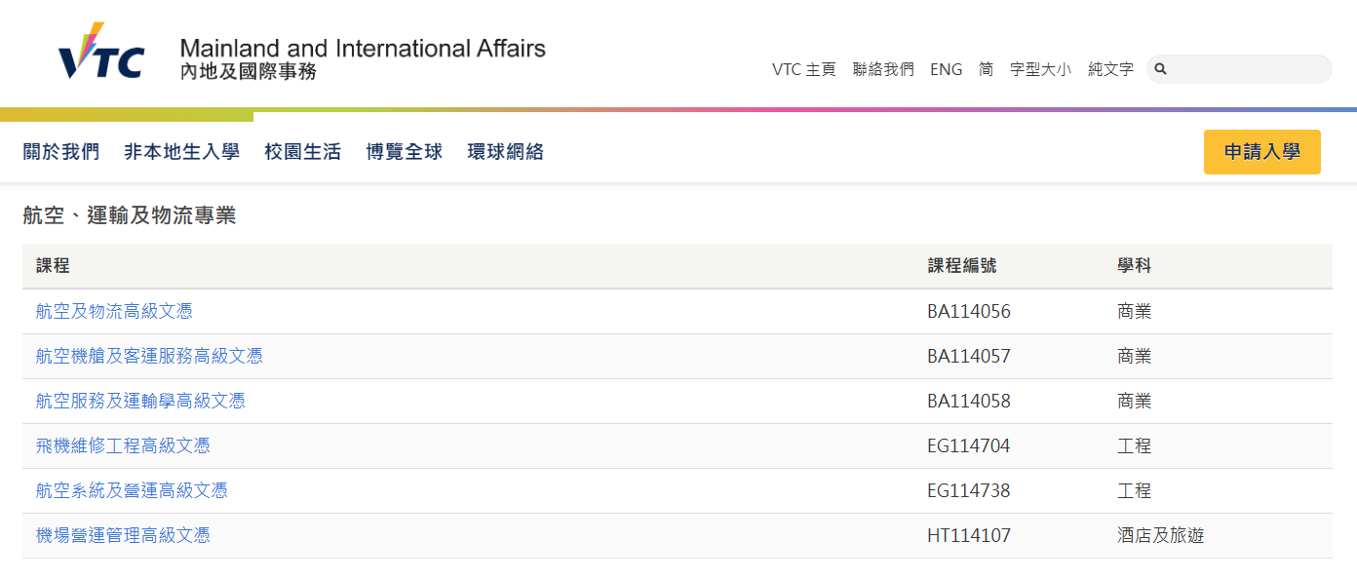Switch to simplified Chinese 简

coord(986,69)
